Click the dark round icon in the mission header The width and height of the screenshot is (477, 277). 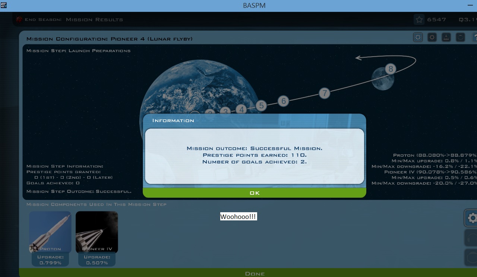(461, 37)
